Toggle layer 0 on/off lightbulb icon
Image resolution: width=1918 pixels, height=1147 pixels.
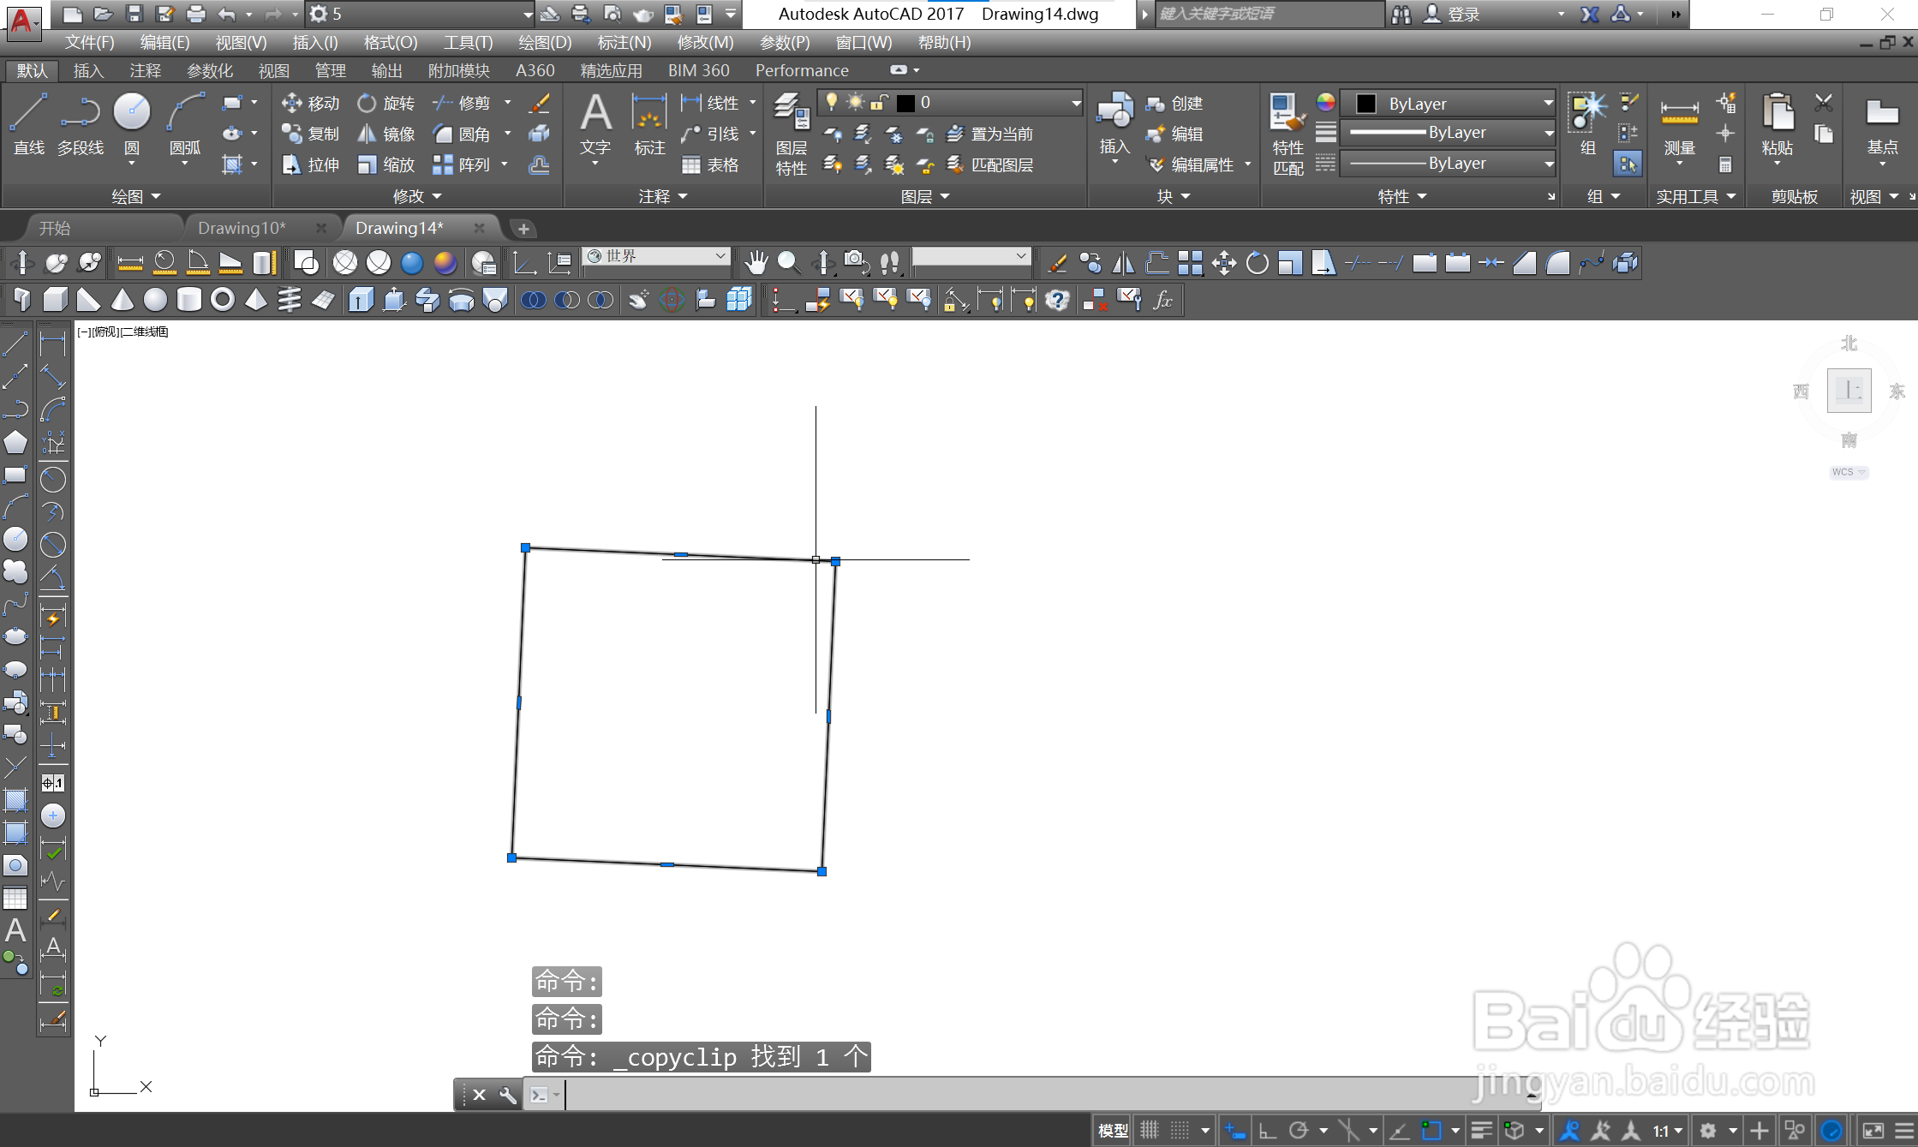tap(830, 102)
